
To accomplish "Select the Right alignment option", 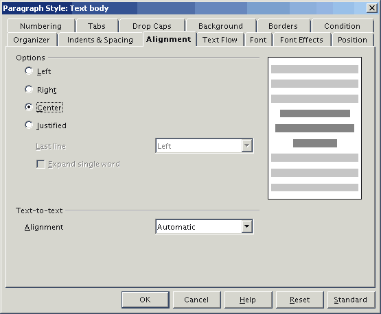I will (x=29, y=89).
